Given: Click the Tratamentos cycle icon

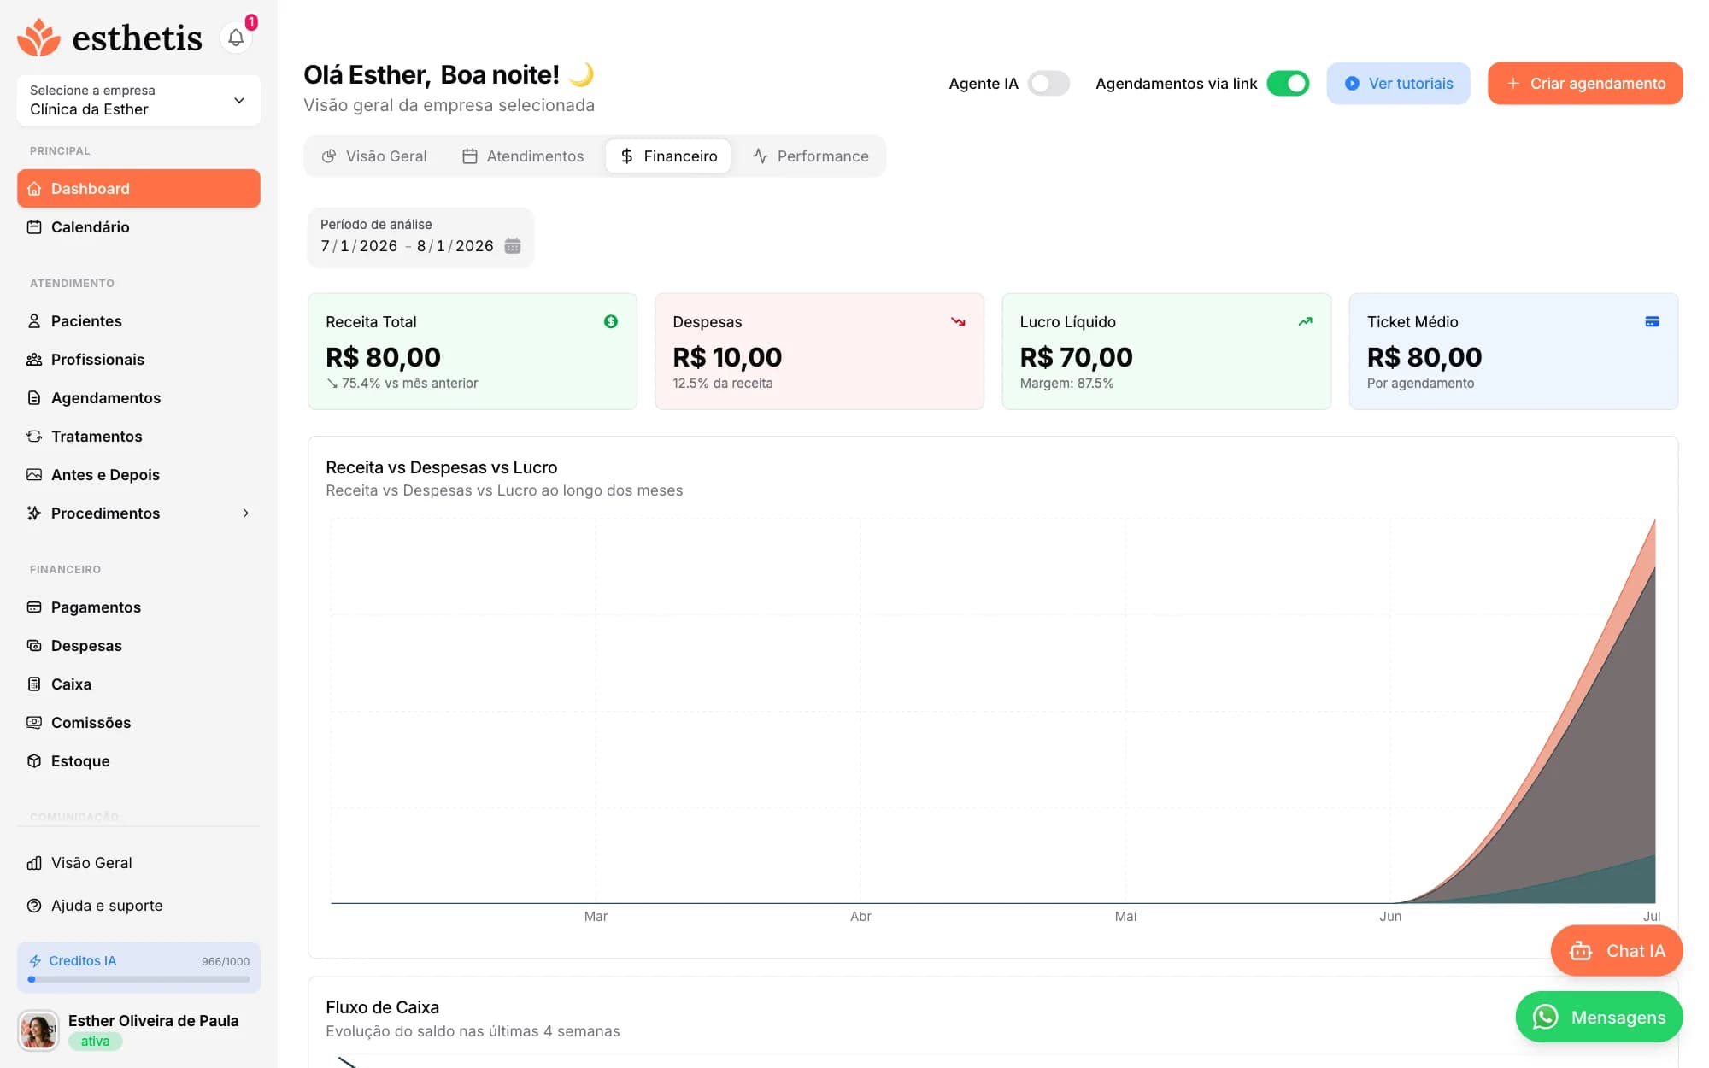Looking at the screenshot, I should 34,437.
